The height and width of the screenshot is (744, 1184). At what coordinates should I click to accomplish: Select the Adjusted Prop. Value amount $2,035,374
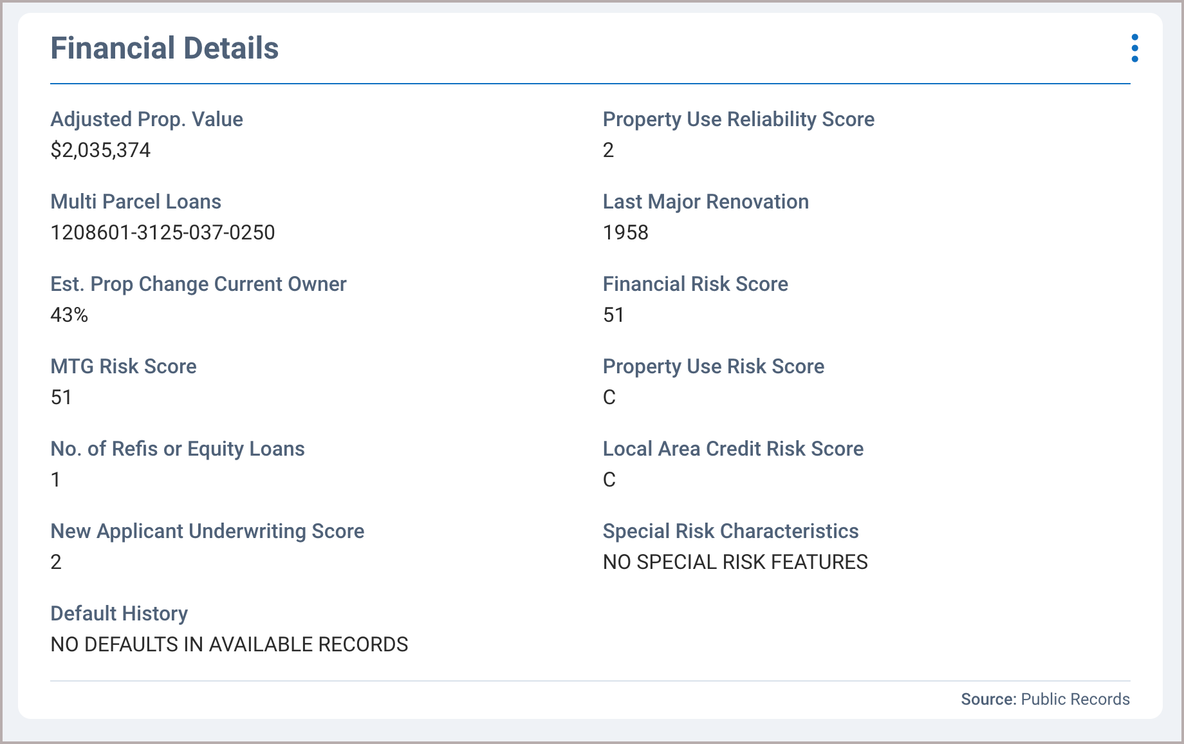tap(100, 150)
